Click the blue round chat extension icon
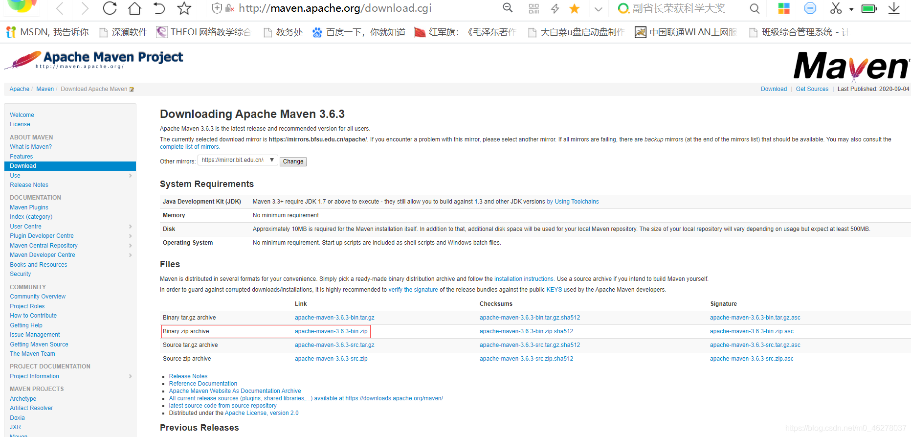911x437 pixels. click(x=810, y=8)
